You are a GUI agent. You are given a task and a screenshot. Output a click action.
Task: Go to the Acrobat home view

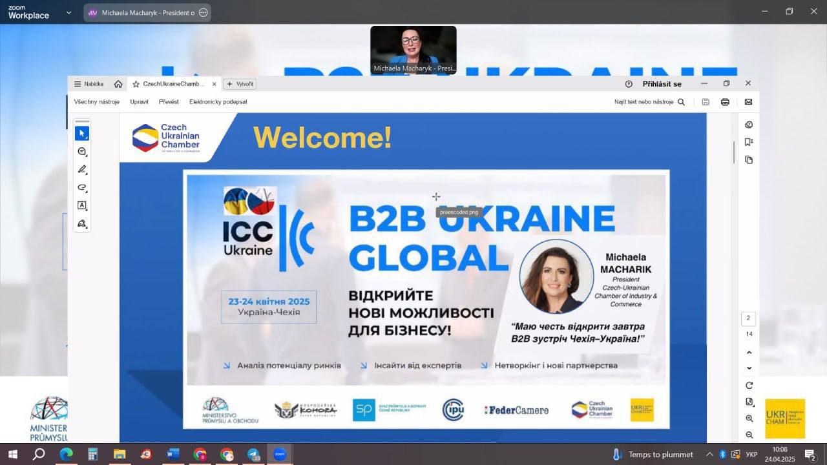coord(118,84)
